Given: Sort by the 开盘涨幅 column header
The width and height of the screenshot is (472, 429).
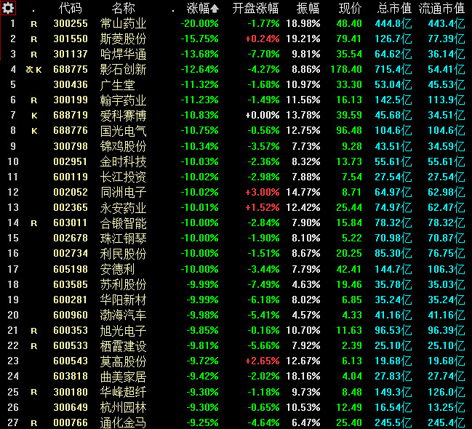Looking at the screenshot, I should coord(255,9).
